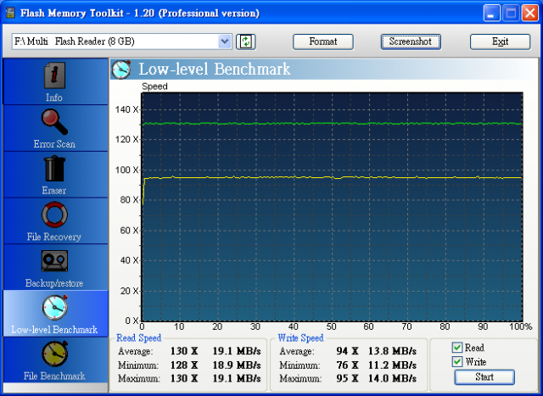
Task: Click the Write Speed minimum 76 X value
Action: click(x=347, y=365)
